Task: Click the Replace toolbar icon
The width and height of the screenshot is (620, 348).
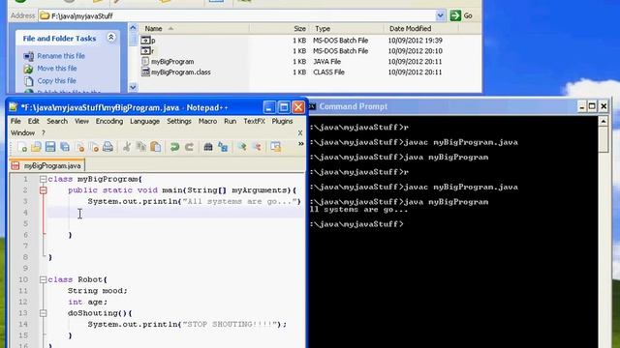Action: coord(223,147)
